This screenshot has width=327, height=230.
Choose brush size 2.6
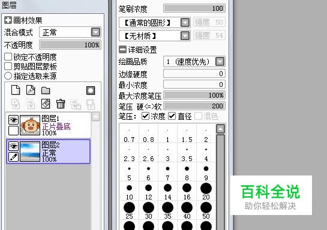(x=148, y=153)
